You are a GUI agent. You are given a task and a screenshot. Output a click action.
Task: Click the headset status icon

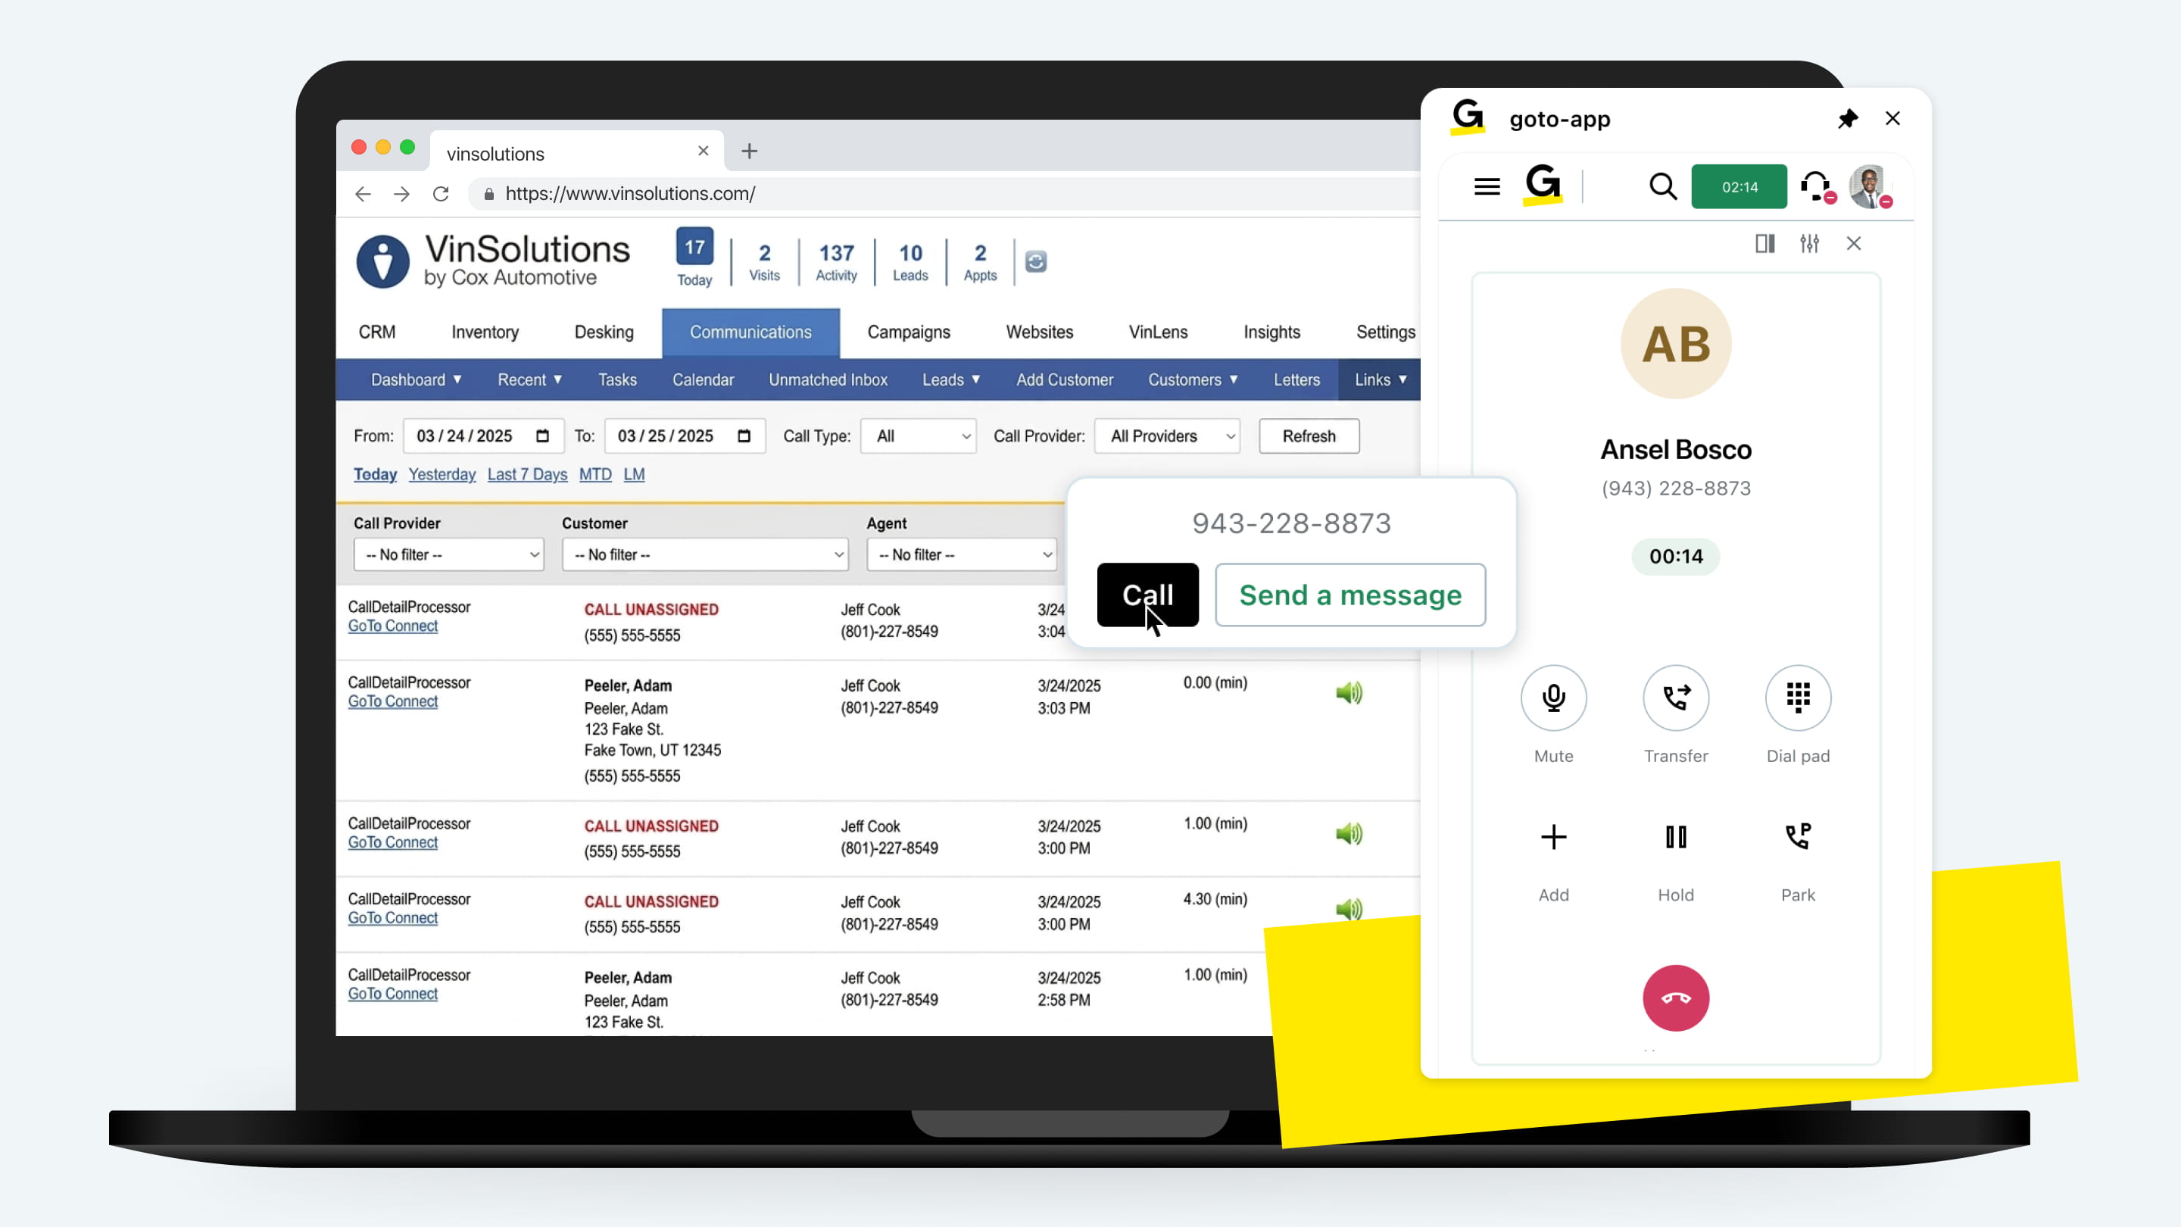click(1817, 186)
